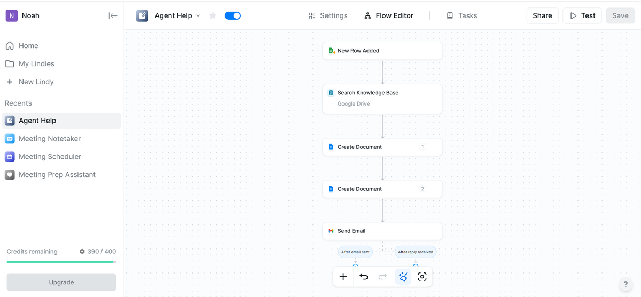The height and width of the screenshot is (297, 641).
Task: Switch to the Flow Editor tab
Action: pos(389,15)
